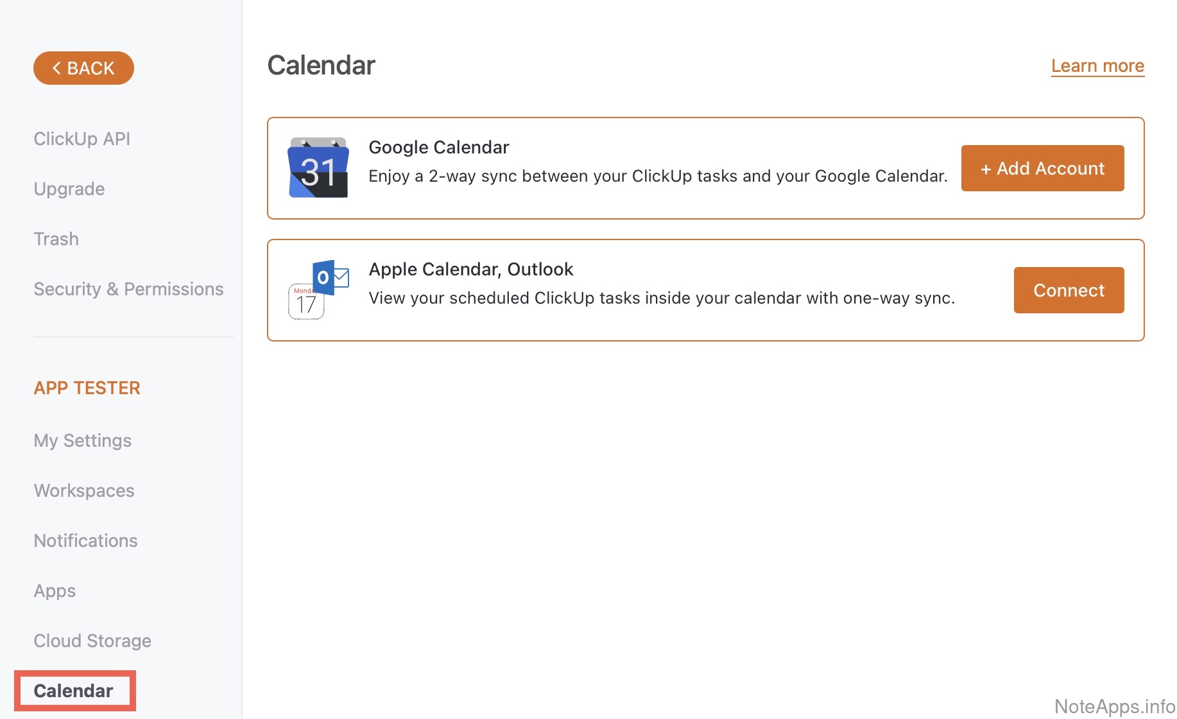Image resolution: width=1177 pixels, height=719 pixels.
Task: Select Calendar in the sidebar
Action: pyautogui.click(x=73, y=691)
